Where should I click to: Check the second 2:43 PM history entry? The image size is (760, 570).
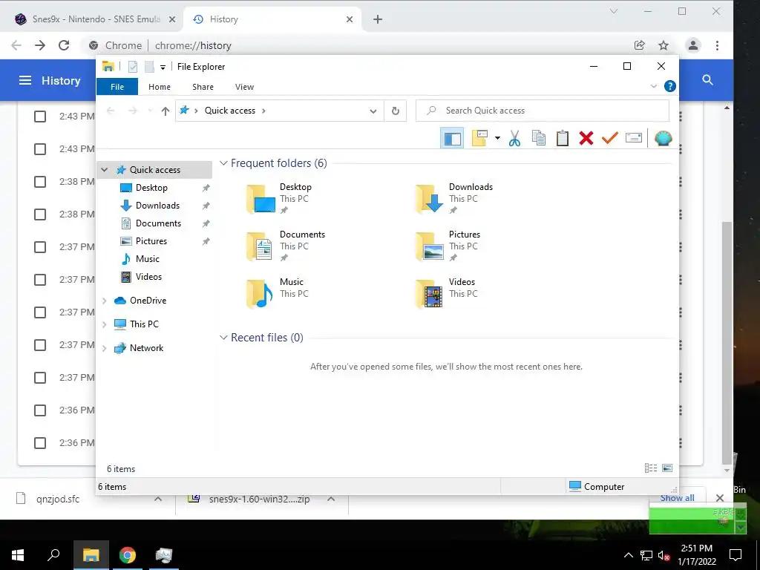[x=40, y=149]
